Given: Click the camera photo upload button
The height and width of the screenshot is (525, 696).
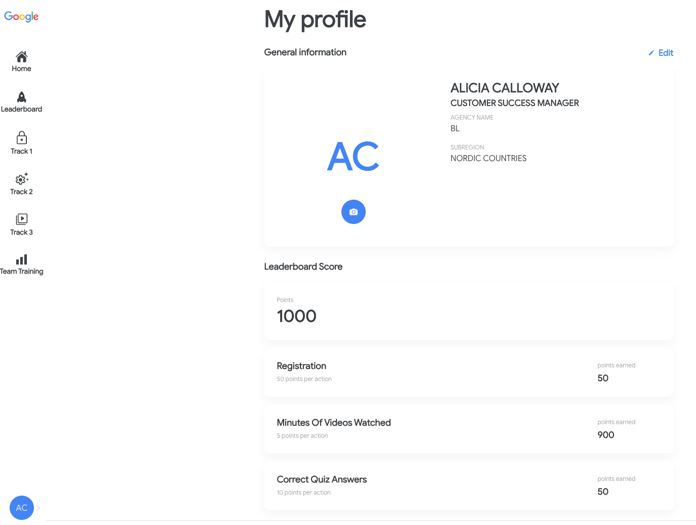Looking at the screenshot, I should point(354,212).
